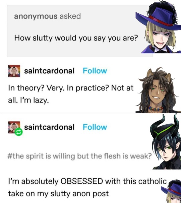View the partial purple hat image at bottom

click(171, 191)
